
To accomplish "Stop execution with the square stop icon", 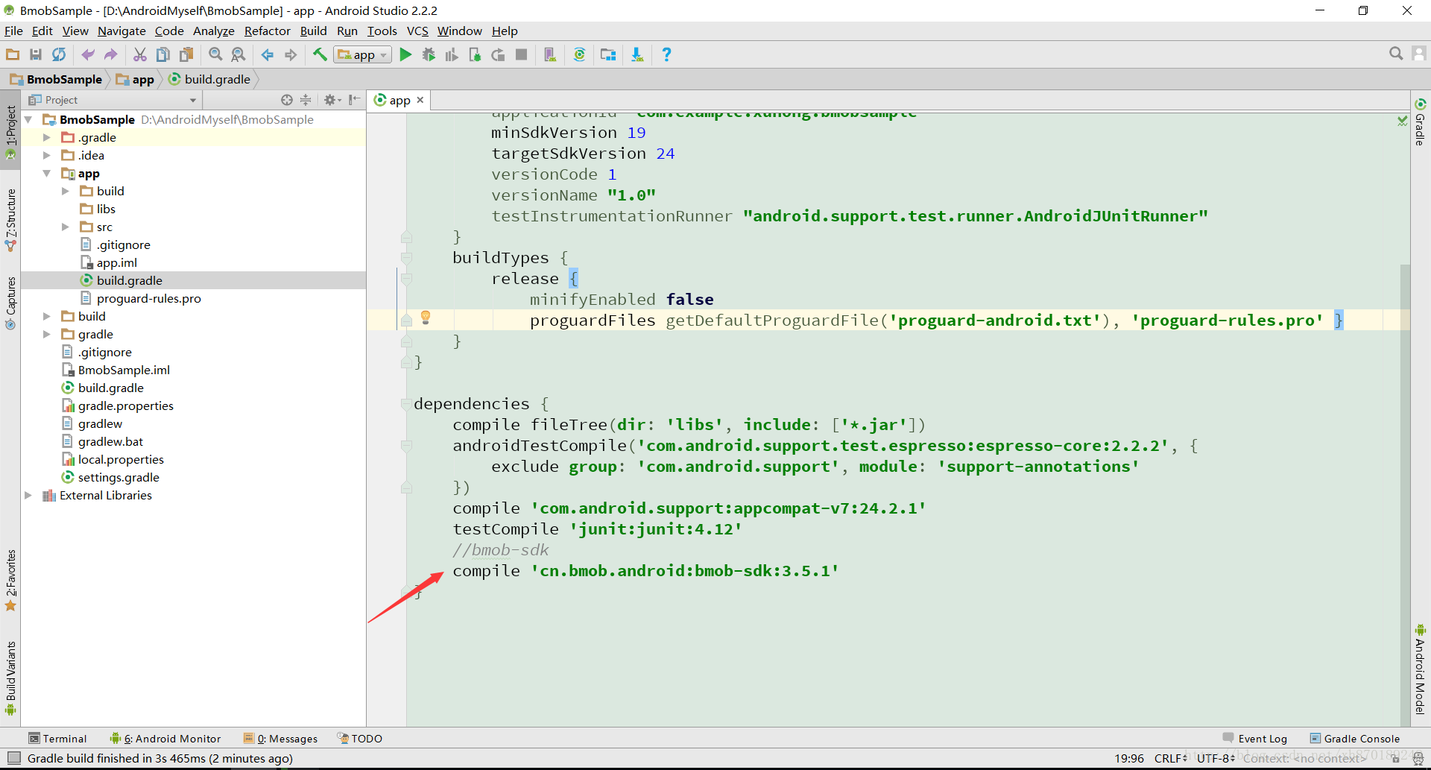I will click(x=522, y=54).
